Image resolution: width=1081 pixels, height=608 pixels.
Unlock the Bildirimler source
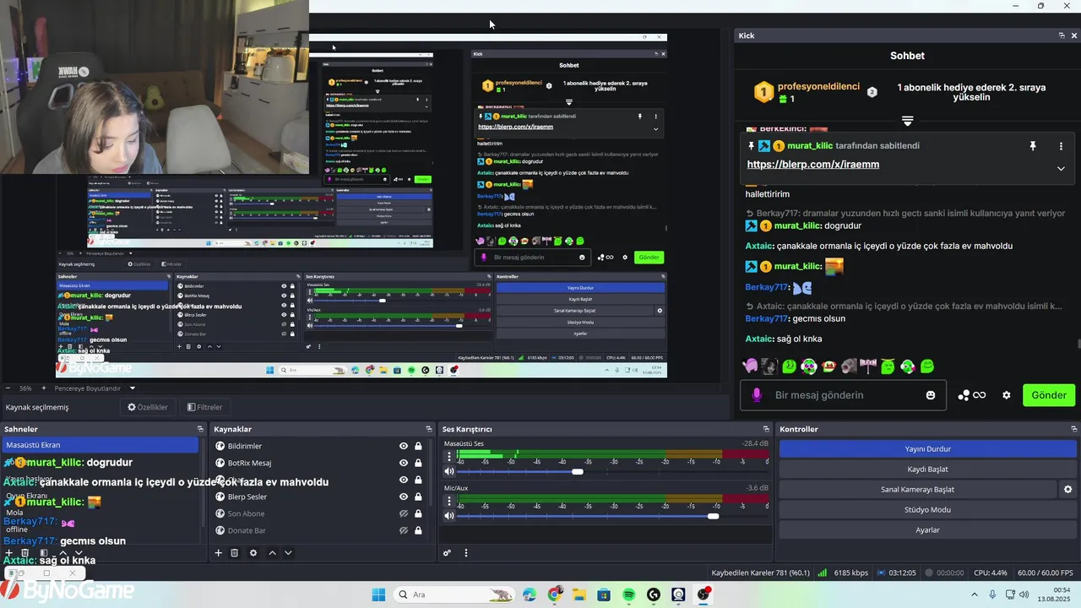(418, 446)
